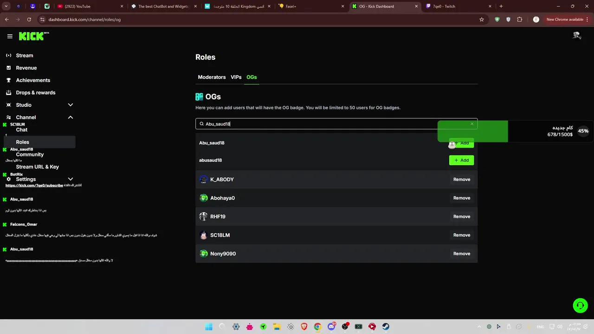Open Steam from taskbar
Screen dimensions: 594x334
pos(386,327)
